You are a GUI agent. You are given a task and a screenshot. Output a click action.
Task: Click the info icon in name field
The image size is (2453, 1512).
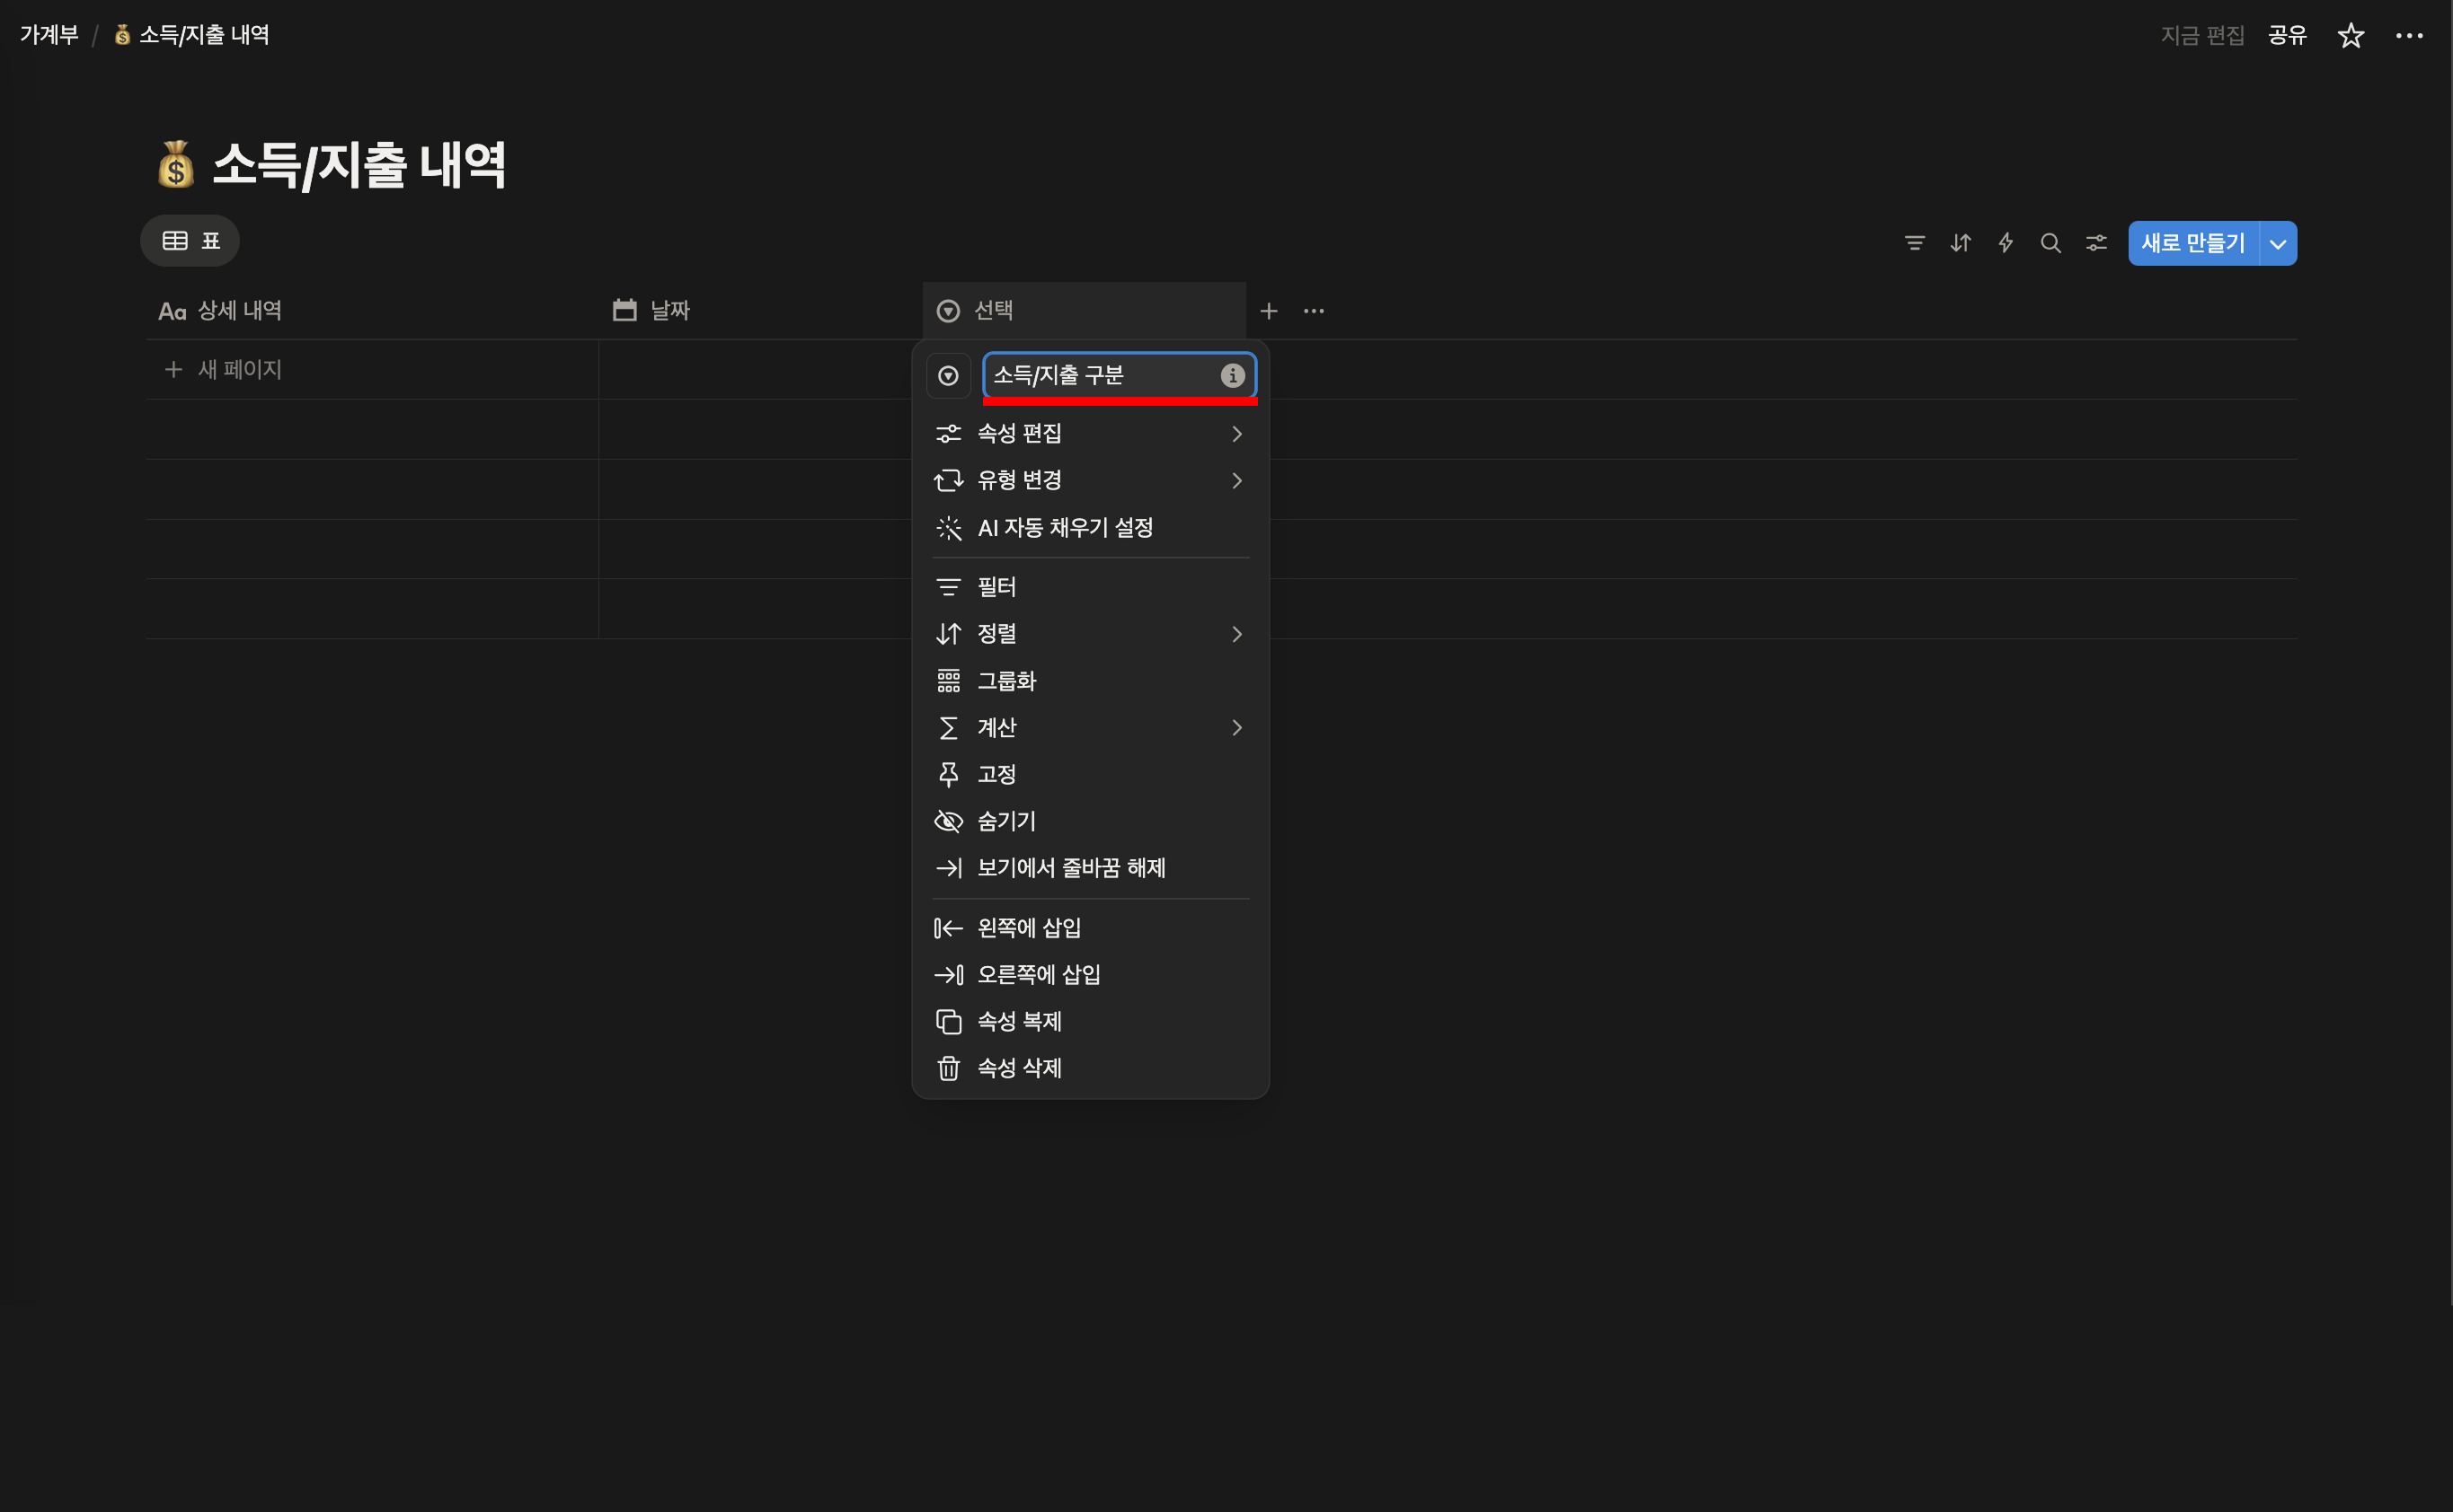point(1232,375)
